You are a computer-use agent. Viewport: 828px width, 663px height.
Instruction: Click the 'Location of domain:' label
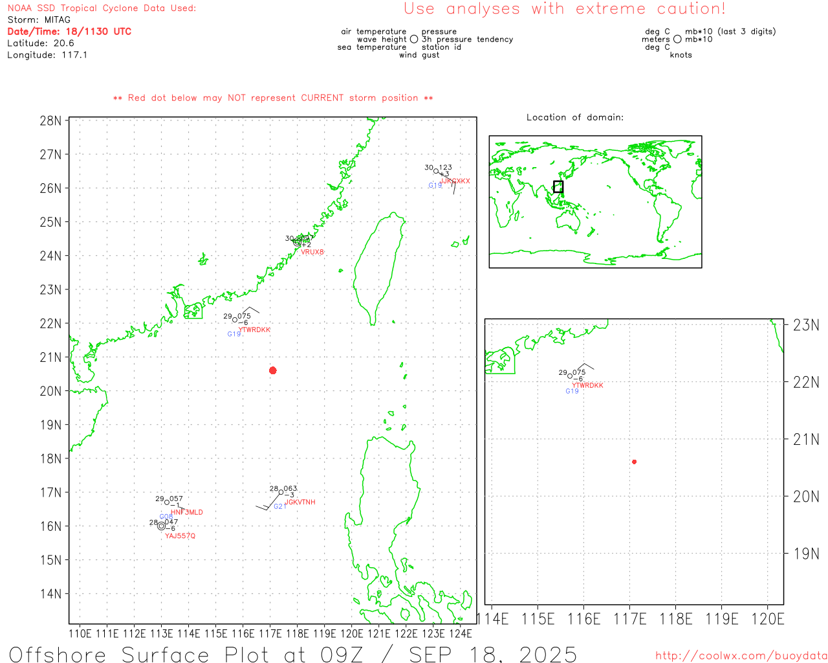(x=575, y=117)
